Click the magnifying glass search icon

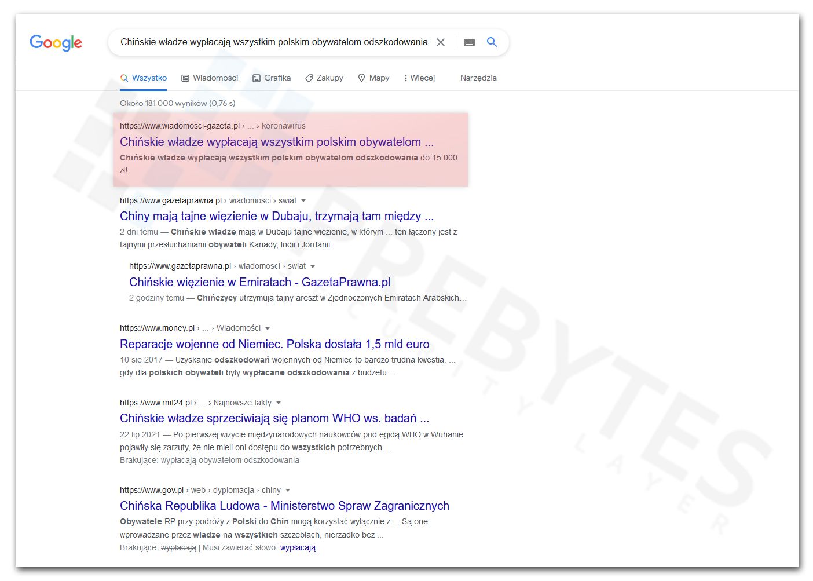click(x=492, y=42)
